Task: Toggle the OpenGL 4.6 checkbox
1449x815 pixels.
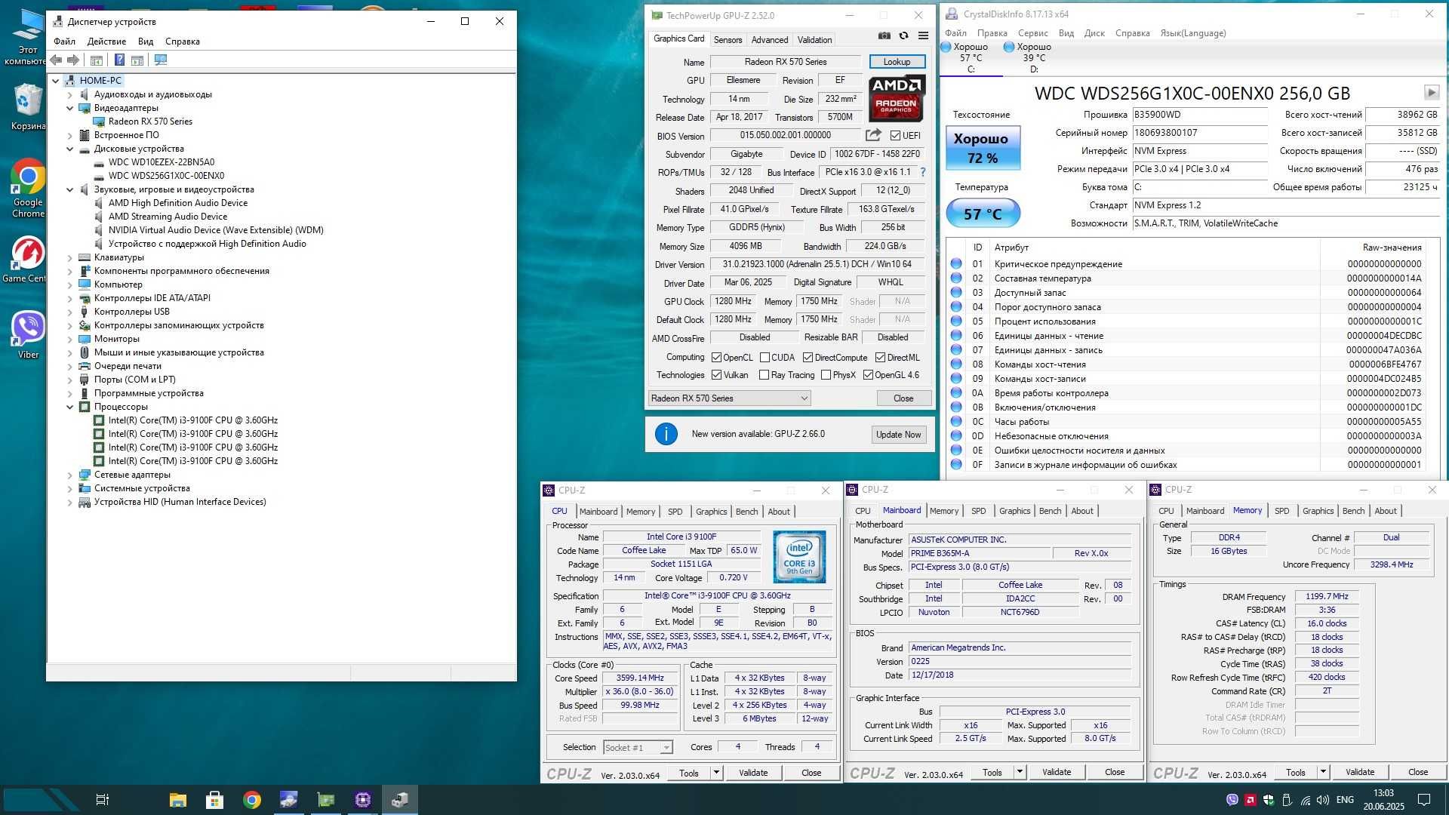Action: pos(868,375)
